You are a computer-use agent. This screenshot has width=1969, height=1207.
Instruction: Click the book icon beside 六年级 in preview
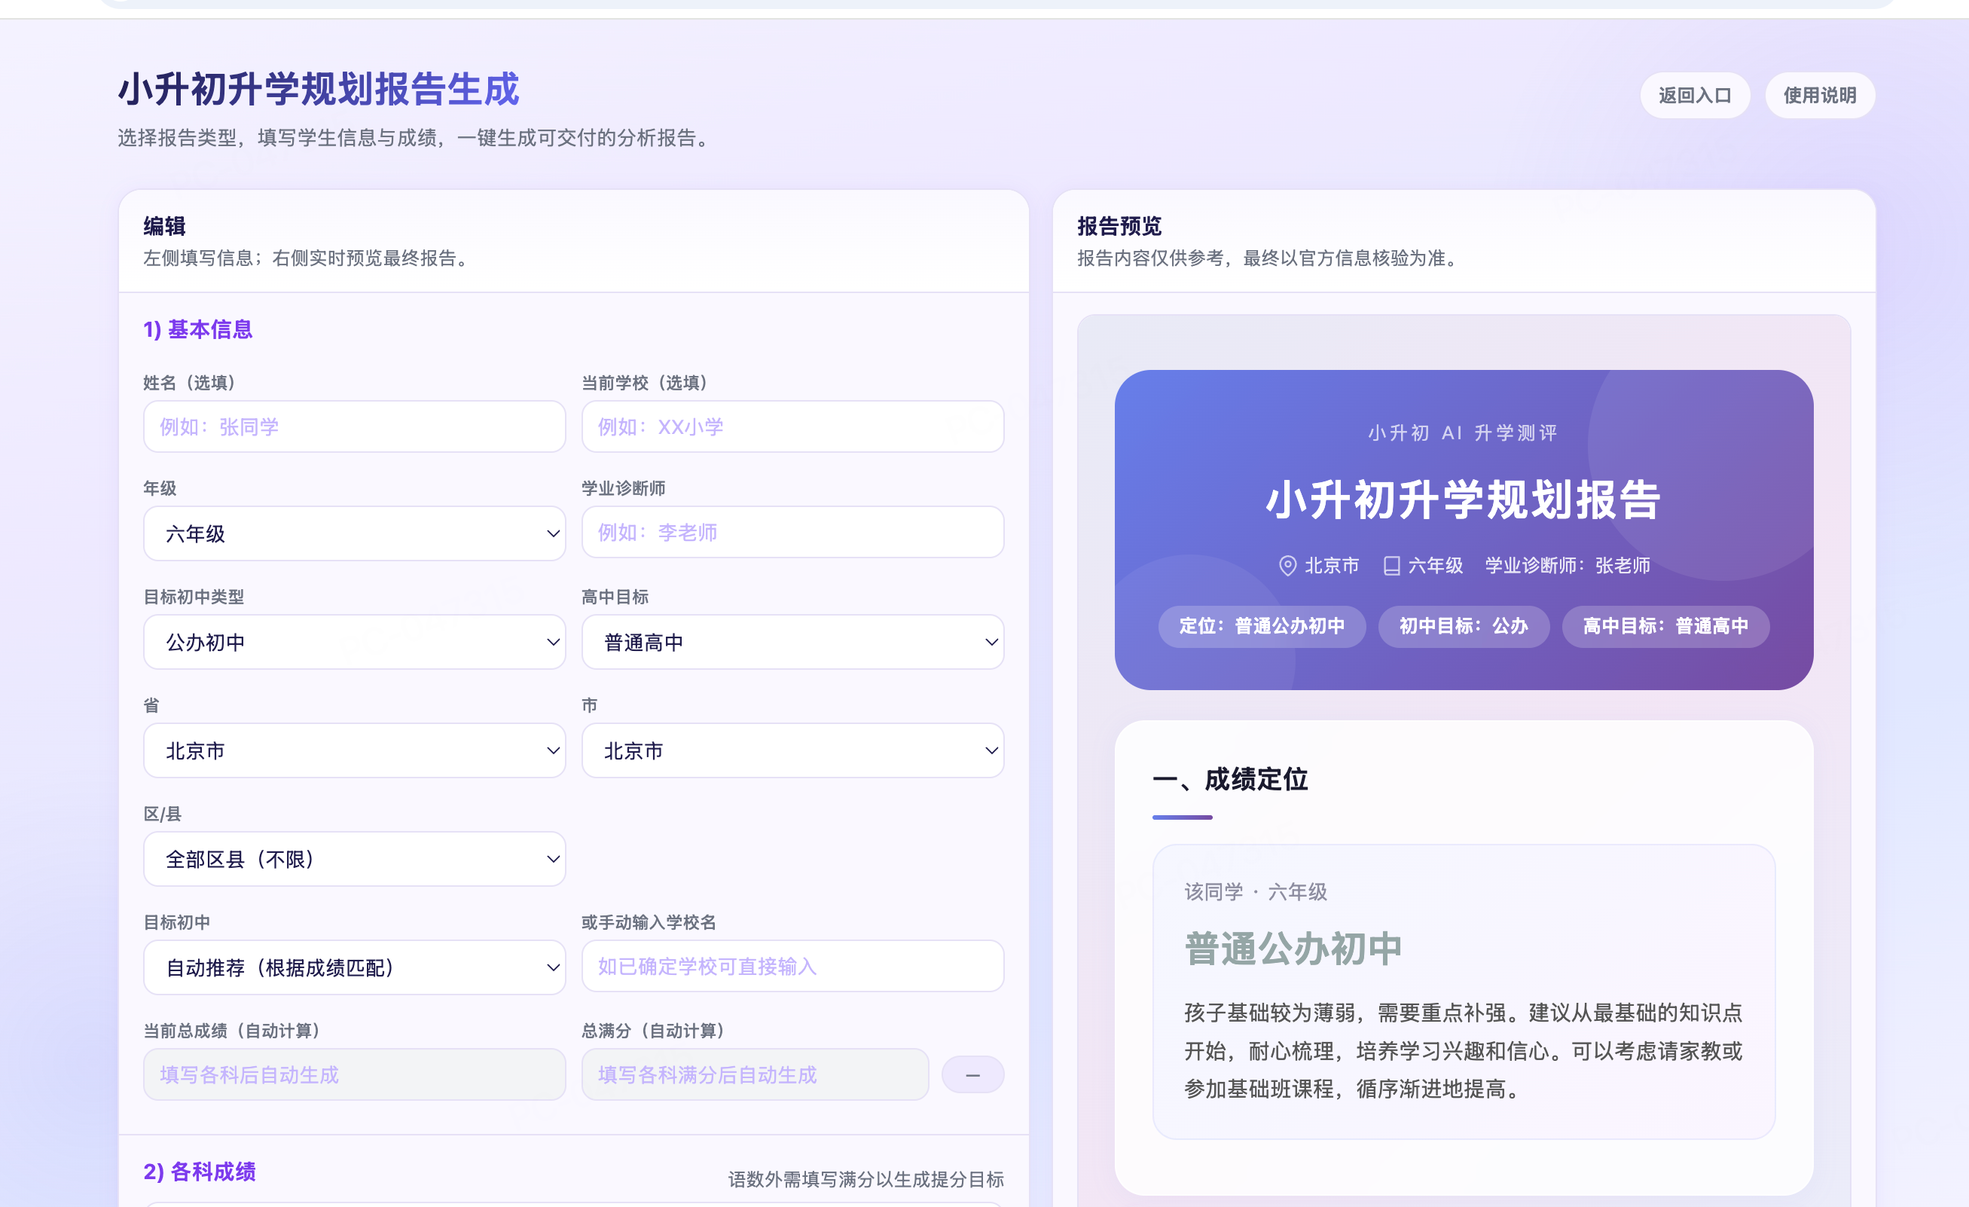[1391, 566]
